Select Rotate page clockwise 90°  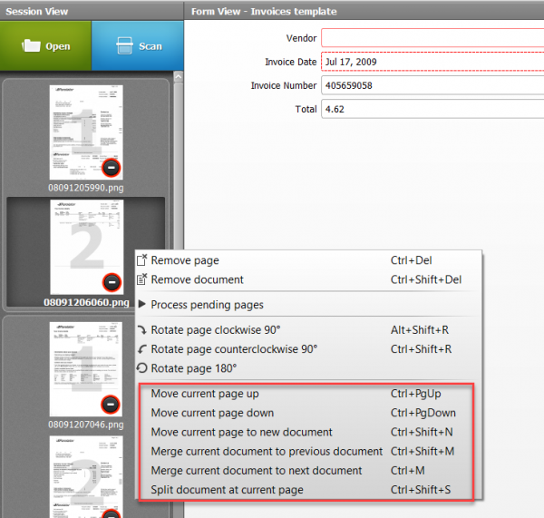pos(308,330)
